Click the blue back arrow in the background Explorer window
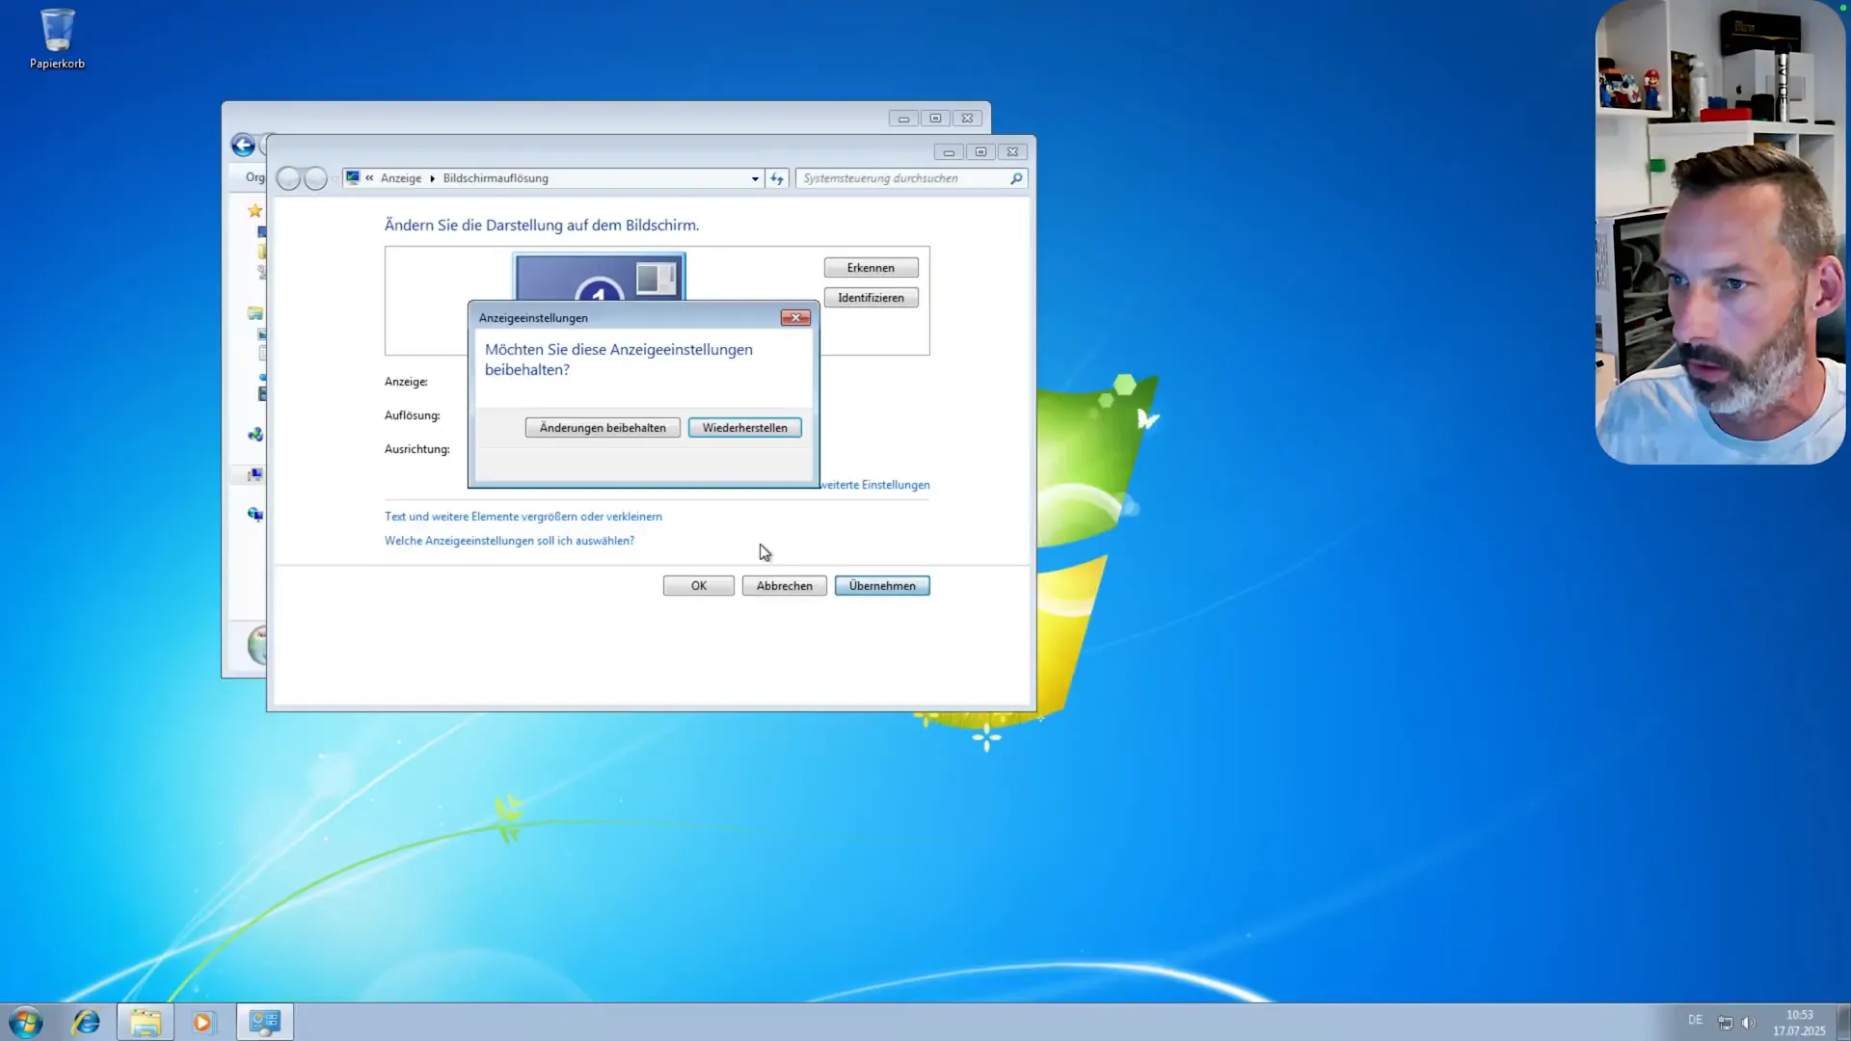 (243, 146)
